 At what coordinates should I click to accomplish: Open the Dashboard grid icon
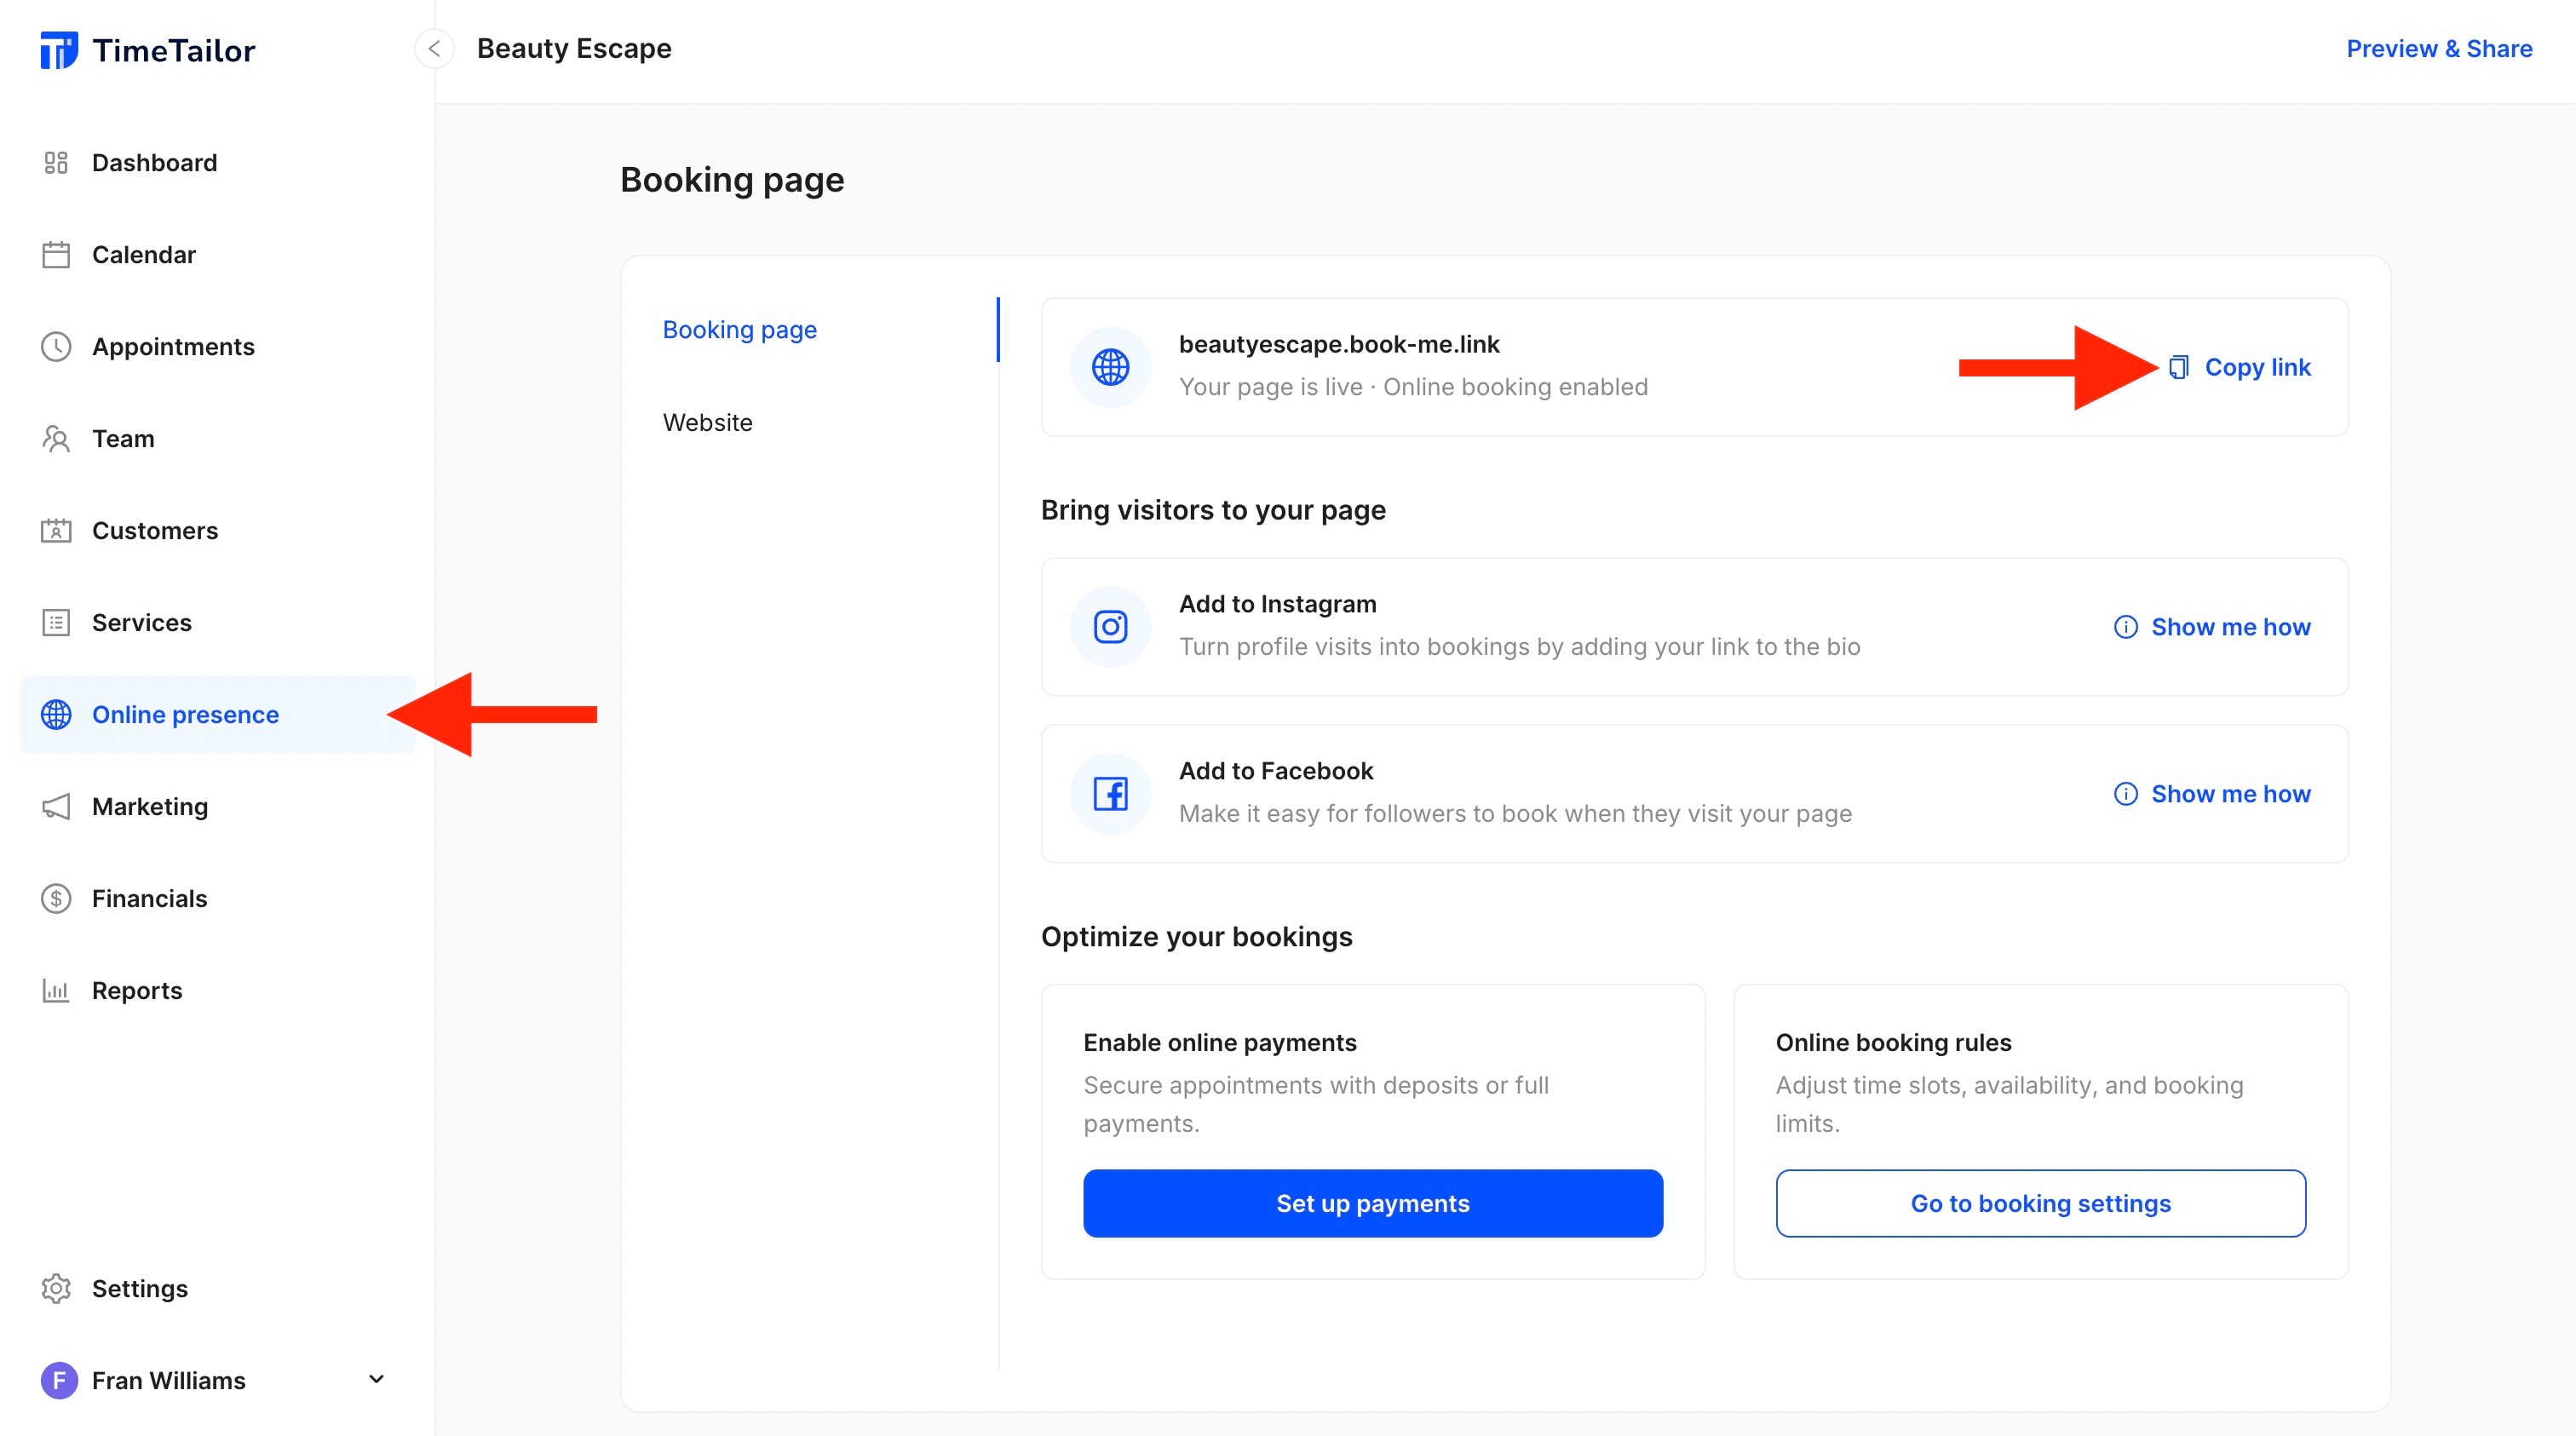[56, 163]
